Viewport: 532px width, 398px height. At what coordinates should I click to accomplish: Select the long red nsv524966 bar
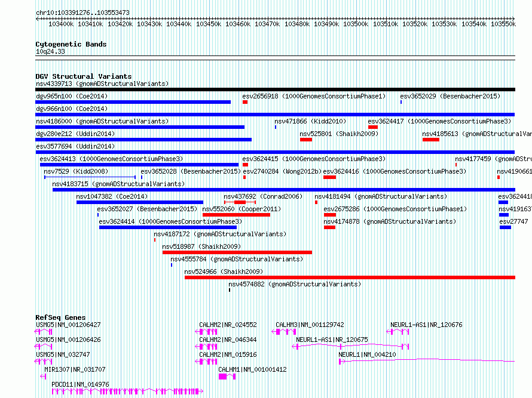[350, 277]
